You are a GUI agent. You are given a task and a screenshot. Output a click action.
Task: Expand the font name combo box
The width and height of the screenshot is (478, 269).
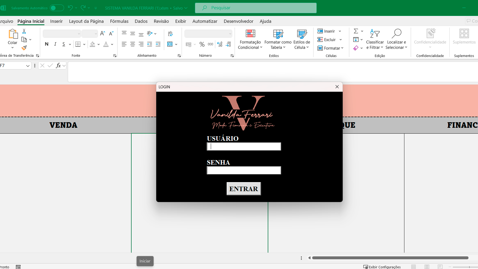[x=79, y=34]
